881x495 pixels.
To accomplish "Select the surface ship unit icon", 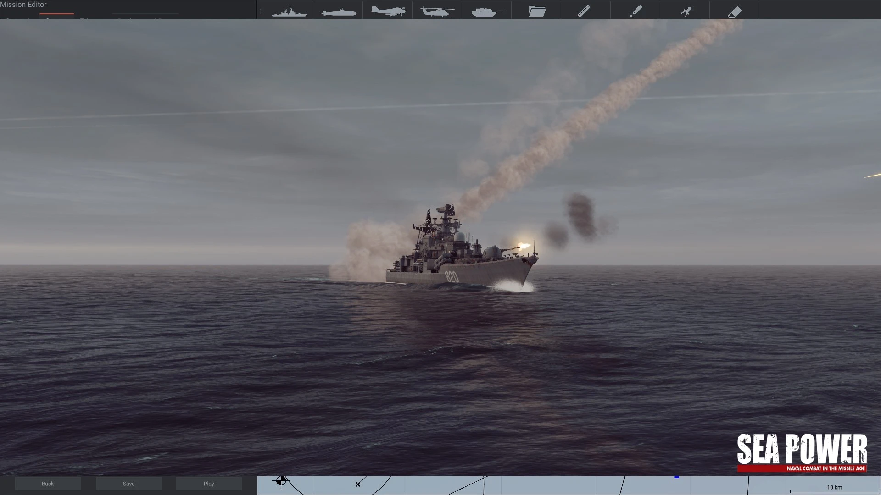I will 289,11.
